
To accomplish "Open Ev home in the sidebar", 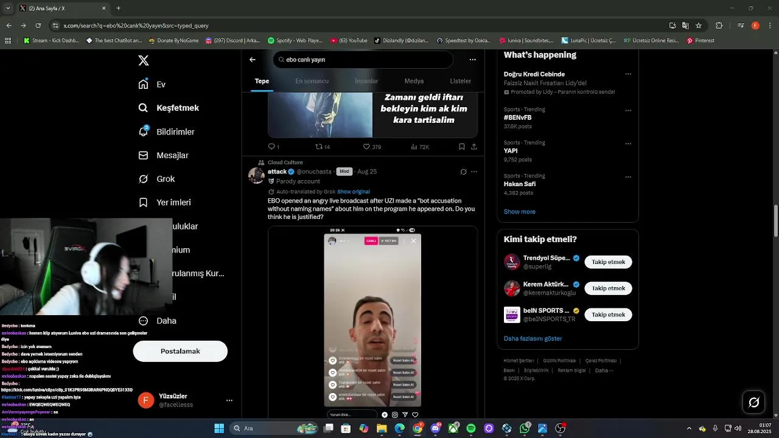I will [x=152, y=85].
